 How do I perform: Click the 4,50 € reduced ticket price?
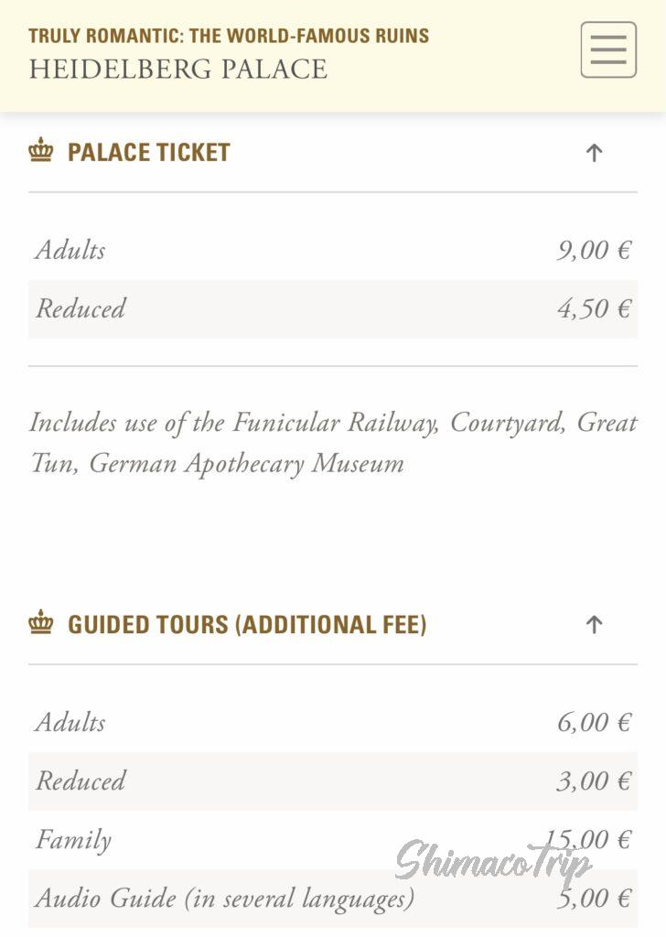pos(594,308)
